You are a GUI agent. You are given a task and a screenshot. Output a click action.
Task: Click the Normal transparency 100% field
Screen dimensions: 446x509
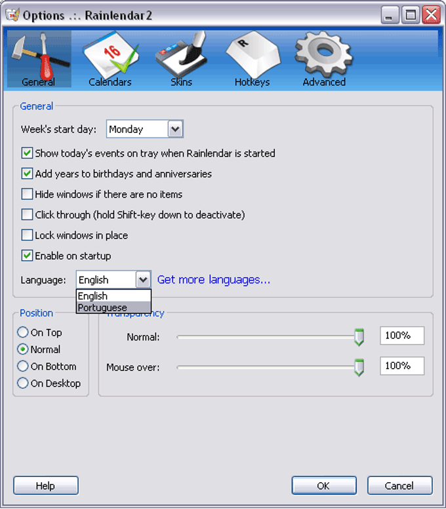tap(402, 335)
